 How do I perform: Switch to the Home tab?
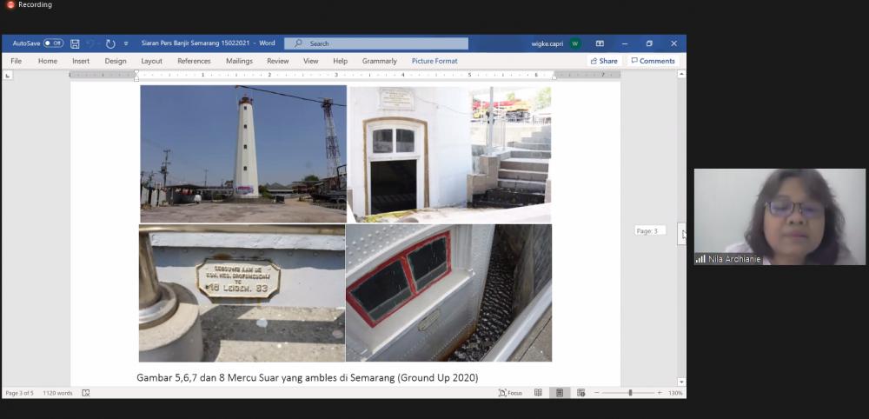[x=48, y=61]
